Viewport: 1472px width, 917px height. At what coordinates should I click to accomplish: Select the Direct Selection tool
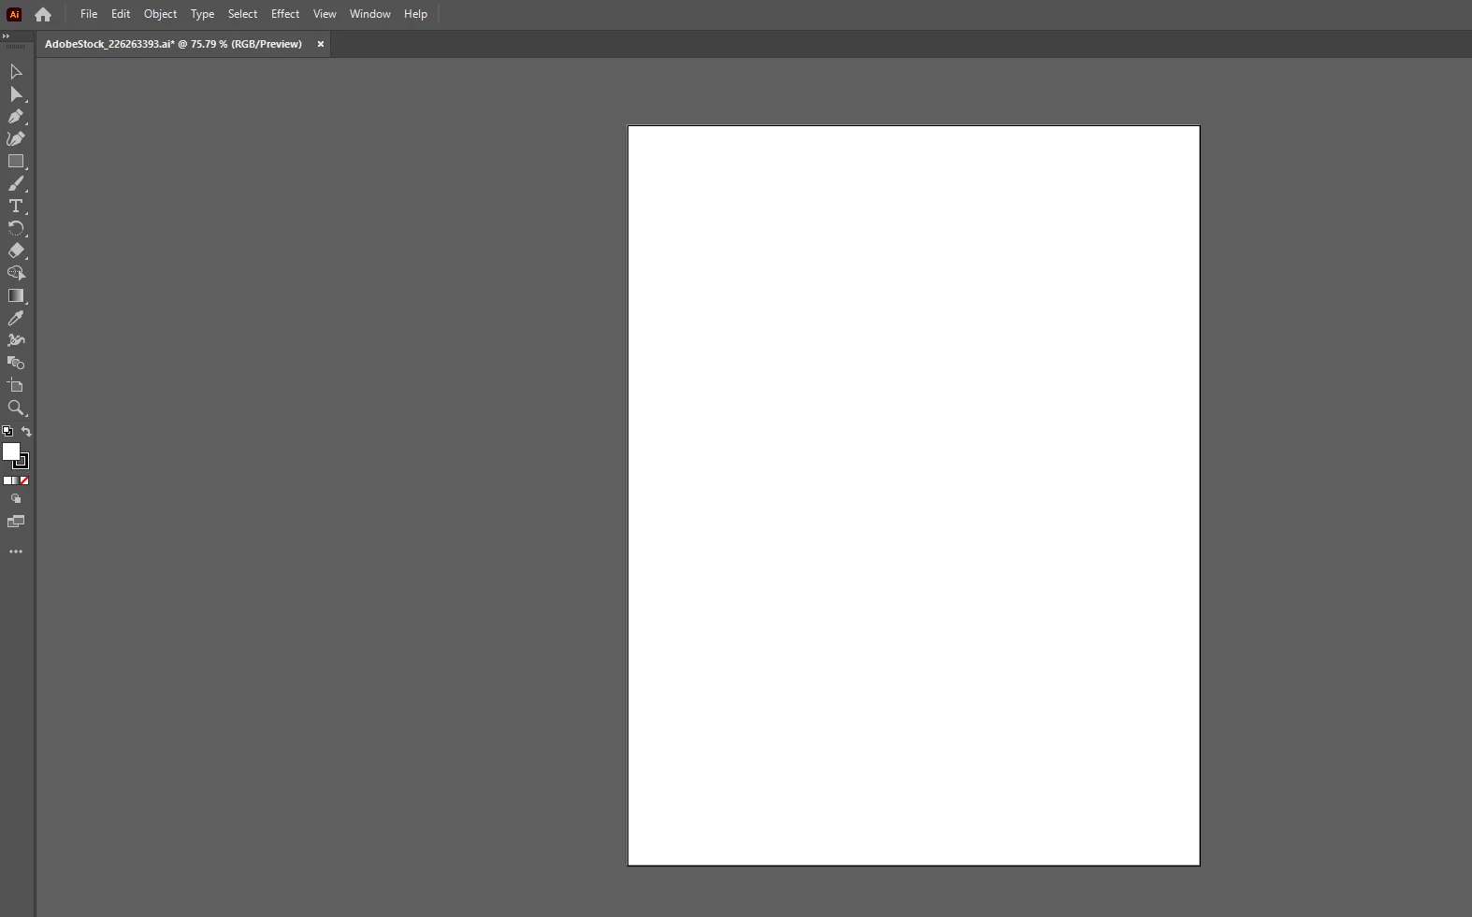pyautogui.click(x=16, y=94)
